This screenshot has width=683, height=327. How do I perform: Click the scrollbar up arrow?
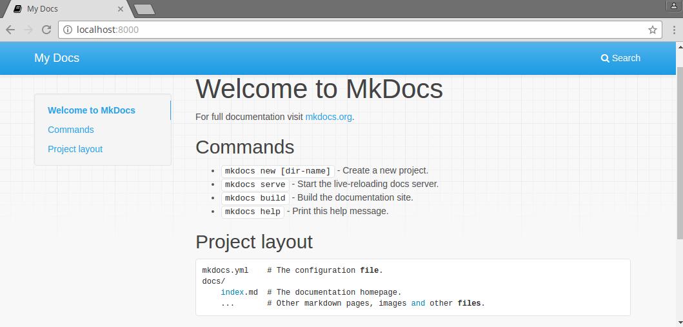[x=679, y=46]
